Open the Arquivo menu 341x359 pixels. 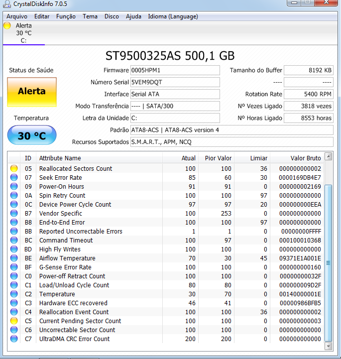coord(17,16)
